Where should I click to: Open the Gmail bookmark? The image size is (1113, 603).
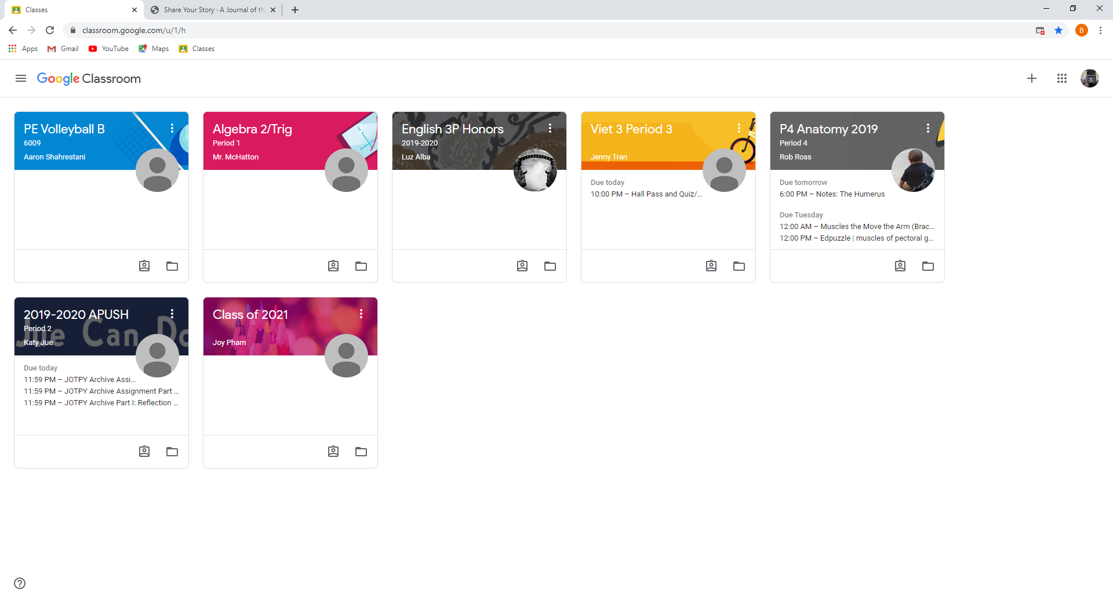[x=63, y=49]
